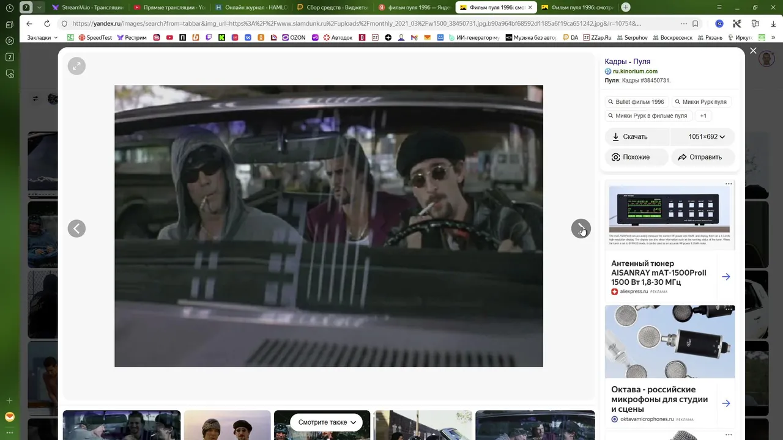Search the Bullet фильм 1996 suggestion
The width and height of the screenshot is (783, 440).
click(x=636, y=102)
